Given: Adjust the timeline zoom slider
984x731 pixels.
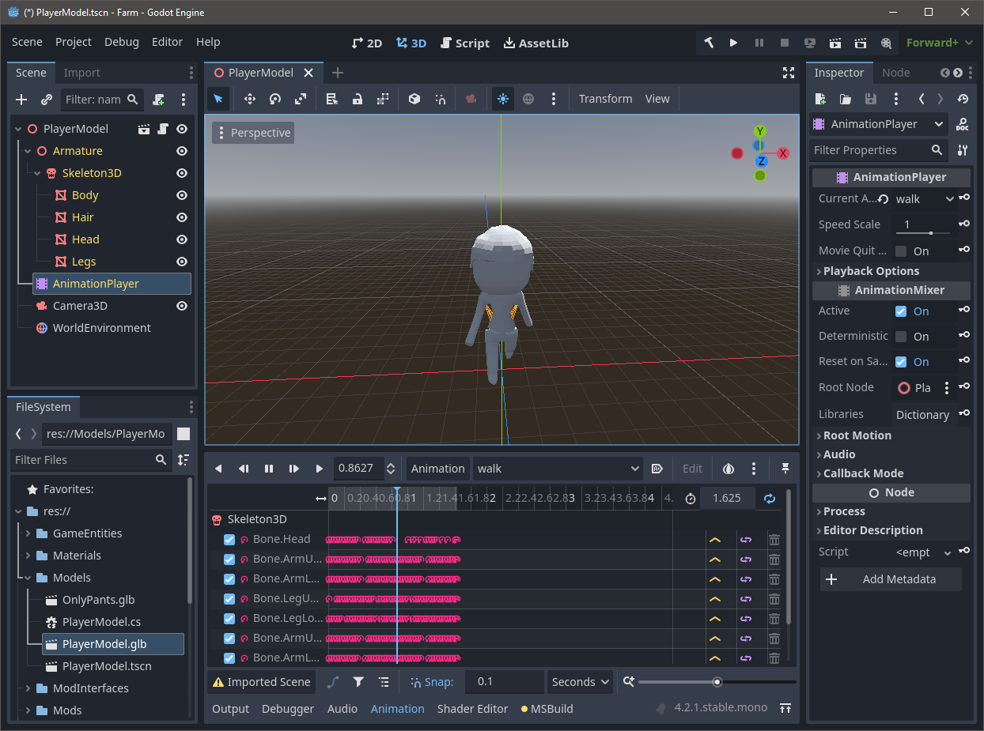Looking at the screenshot, I should [x=717, y=682].
